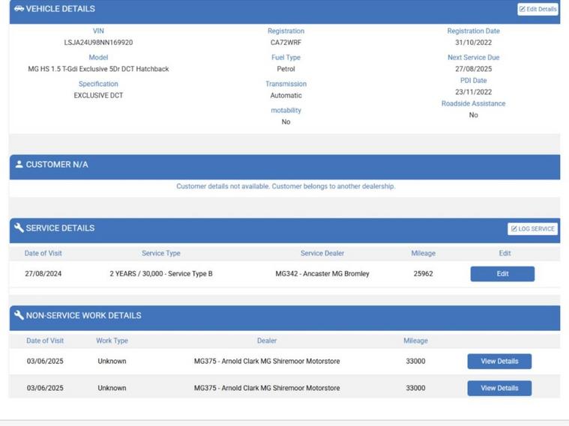The width and height of the screenshot is (569, 426).
Task: Select the VIN number LSJA24U98NN169920
Action: [x=98, y=43]
